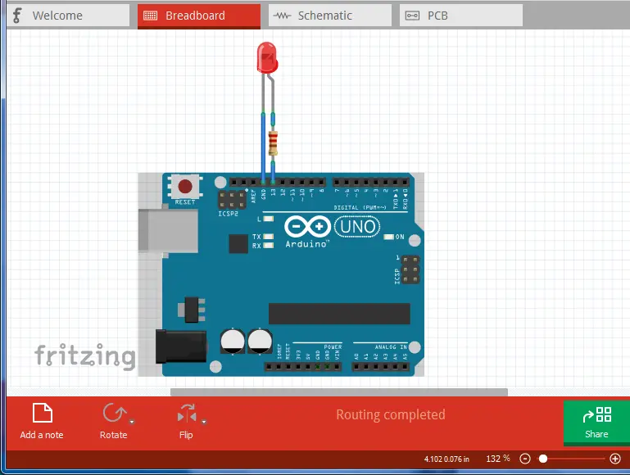The image size is (630, 475).
Task: Click the cursor coordinates readout in status bar
Action: pos(446,459)
